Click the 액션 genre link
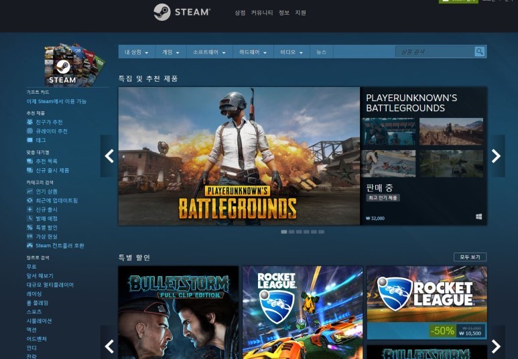518x359 pixels. point(31,330)
